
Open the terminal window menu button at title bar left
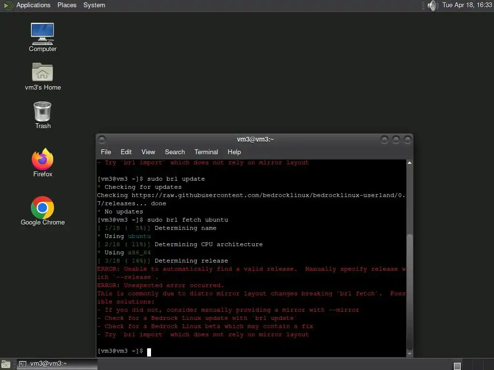pyautogui.click(x=102, y=139)
